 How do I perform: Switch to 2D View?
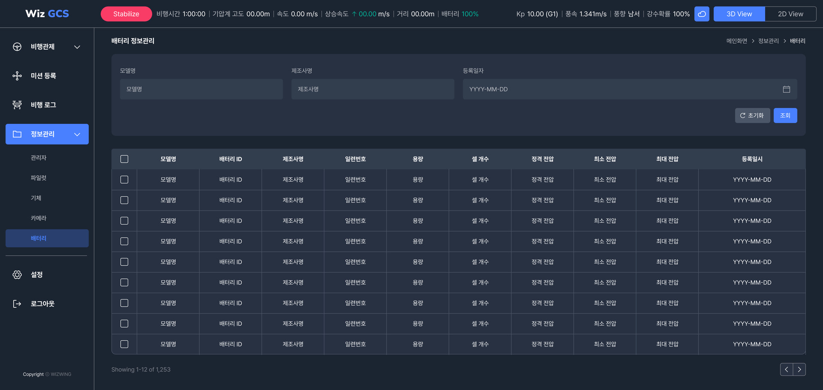[791, 14]
